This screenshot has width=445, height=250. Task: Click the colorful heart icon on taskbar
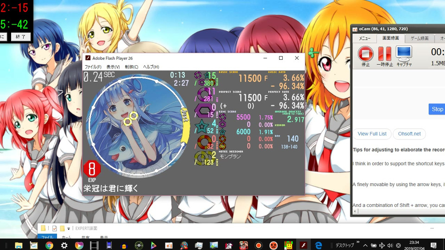point(79,245)
